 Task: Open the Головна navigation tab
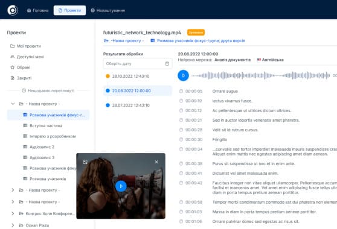tap(37, 10)
